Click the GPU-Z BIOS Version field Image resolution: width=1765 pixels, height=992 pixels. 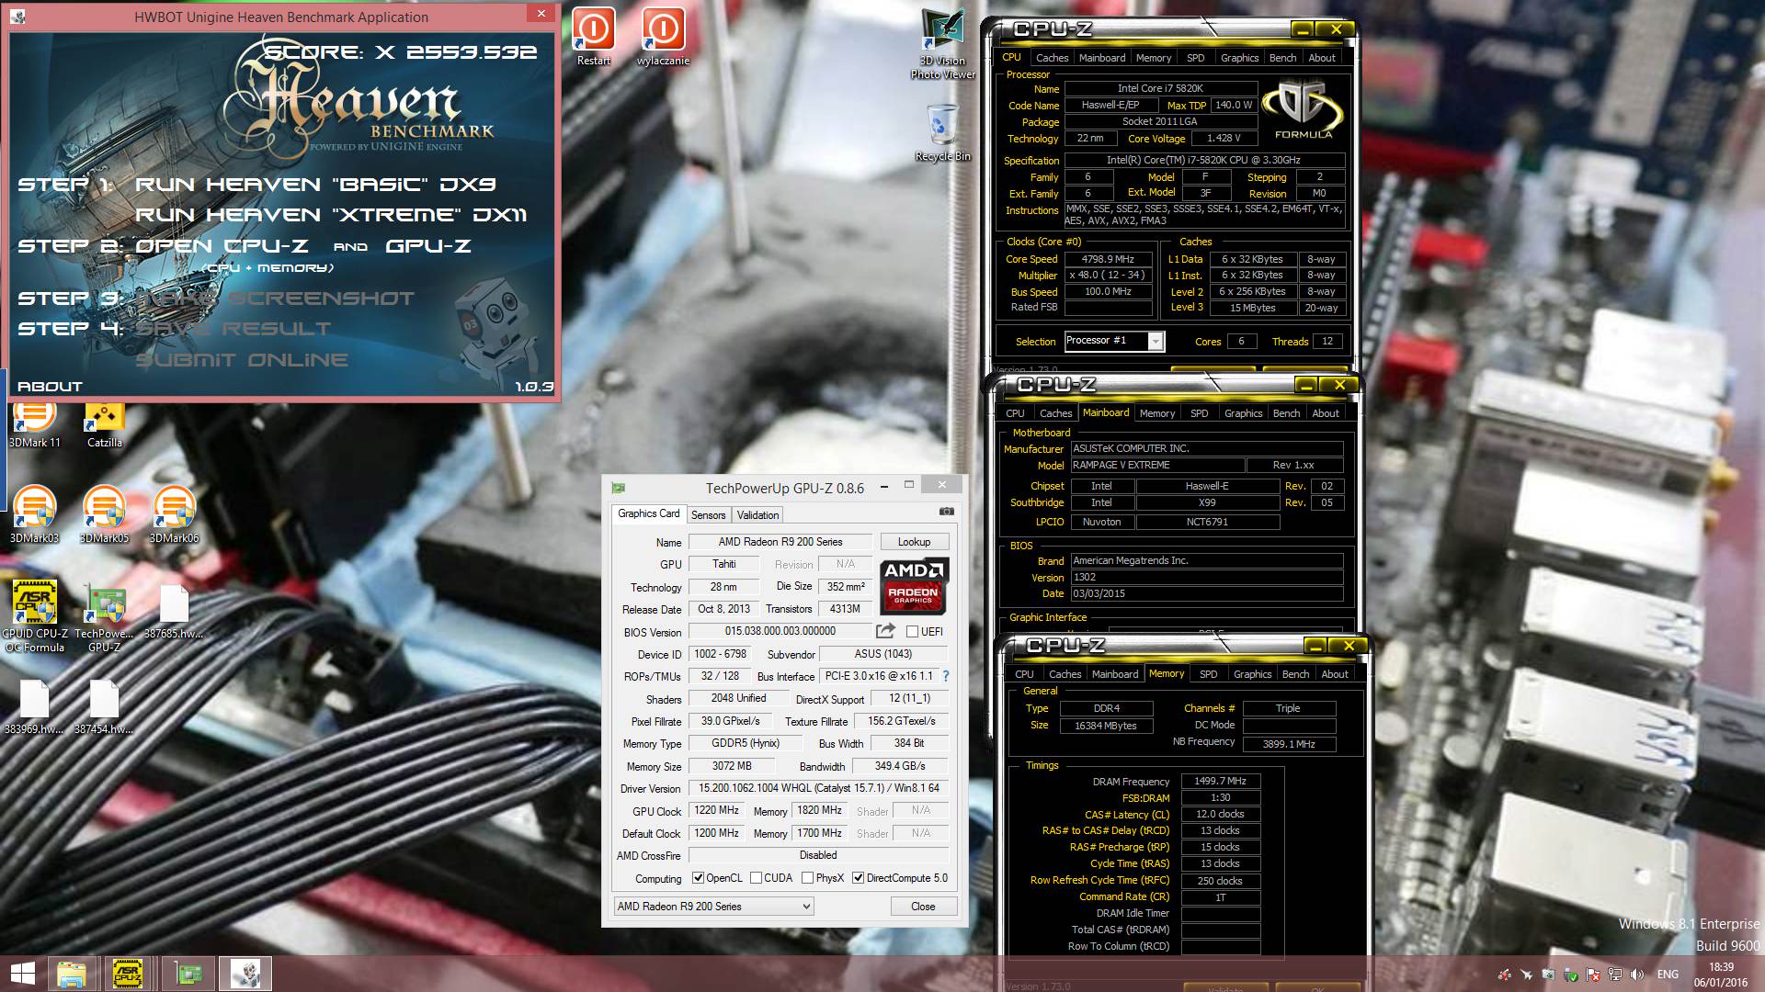point(780,631)
